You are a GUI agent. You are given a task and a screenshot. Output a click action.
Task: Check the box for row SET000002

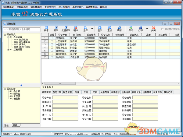pyautogui.click(x=52, y=41)
